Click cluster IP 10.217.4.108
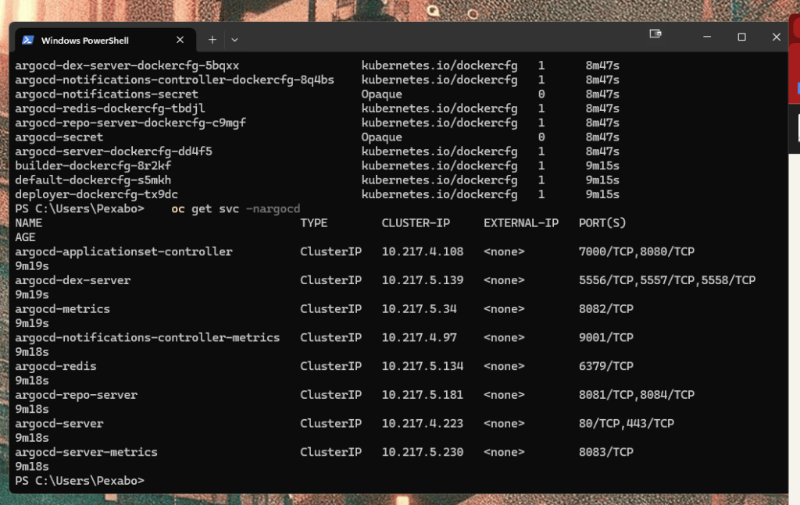 click(423, 252)
